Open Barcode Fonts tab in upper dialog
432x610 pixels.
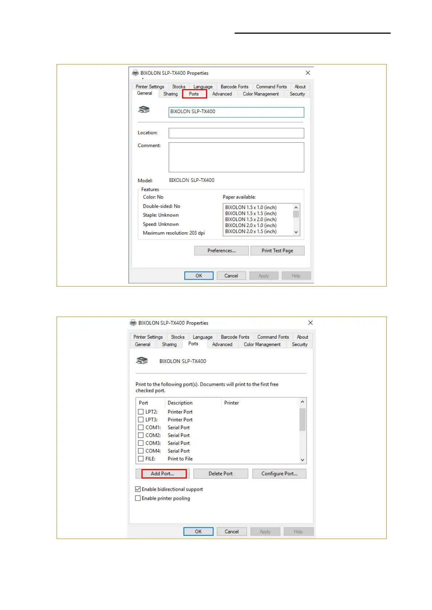click(x=234, y=87)
